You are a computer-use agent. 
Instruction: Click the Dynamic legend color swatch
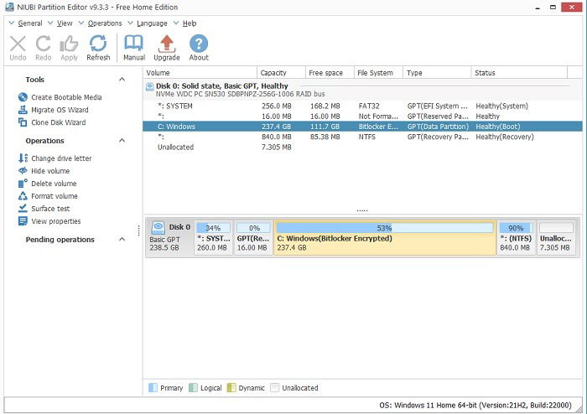(x=231, y=388)
